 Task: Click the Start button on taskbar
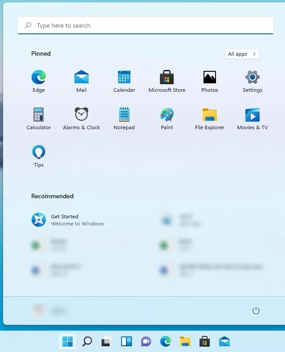67,341
